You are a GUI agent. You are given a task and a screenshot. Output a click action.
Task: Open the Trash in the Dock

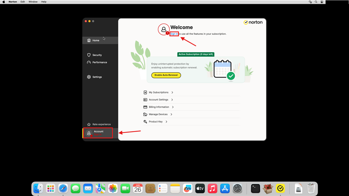pyautogui.click(x=311, y=189)
